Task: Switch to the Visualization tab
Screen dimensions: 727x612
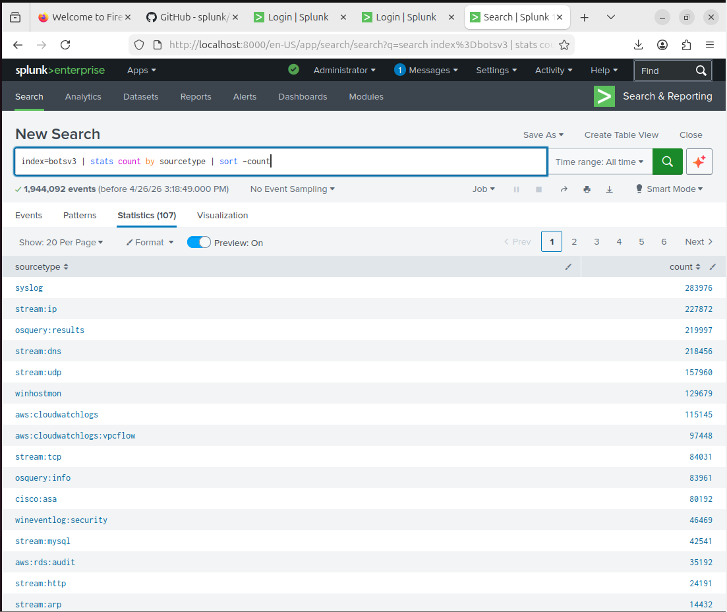Action: pyautogui.click(x=223, y=215)
